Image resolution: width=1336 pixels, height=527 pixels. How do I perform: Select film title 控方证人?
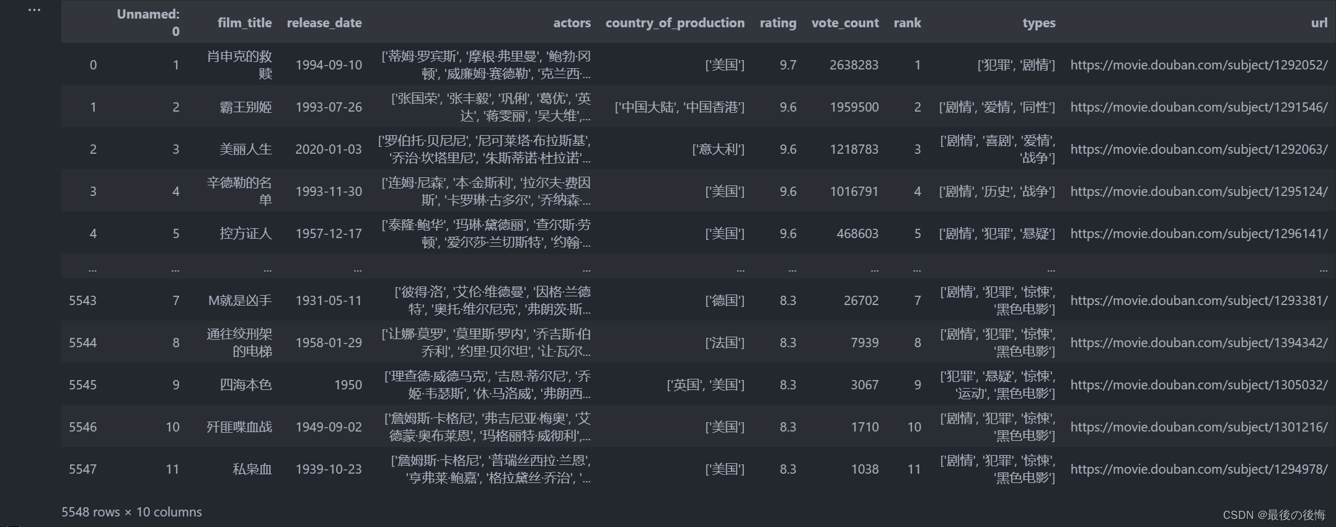(246, 234)
